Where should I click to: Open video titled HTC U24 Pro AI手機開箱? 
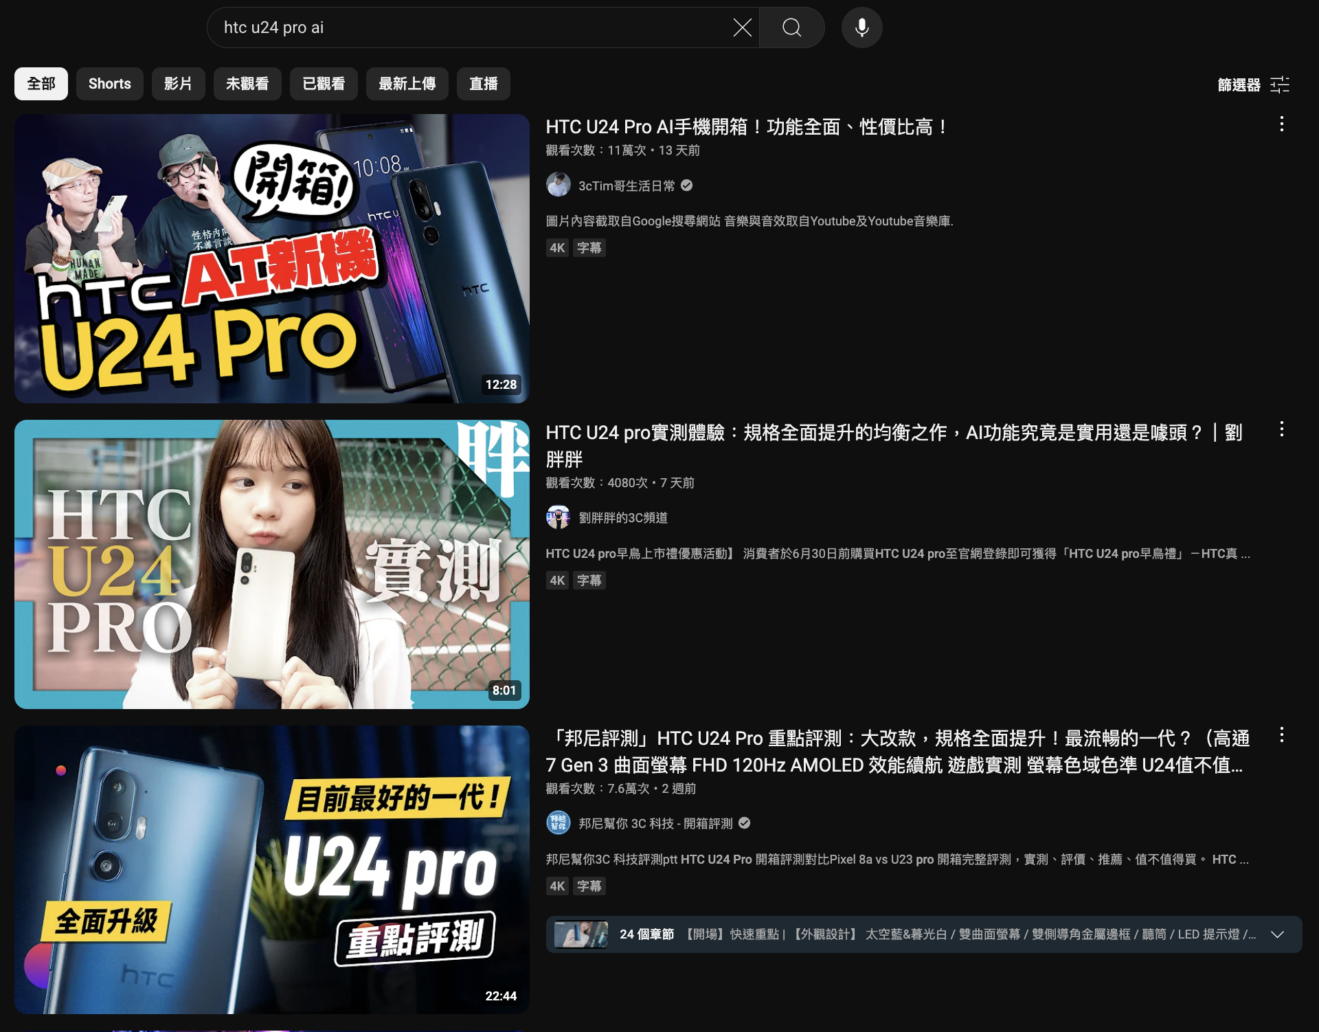(747, 127)
